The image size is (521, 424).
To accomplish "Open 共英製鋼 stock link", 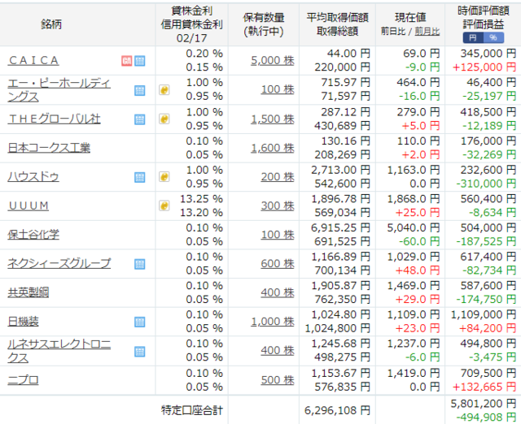I will point(28,292).
